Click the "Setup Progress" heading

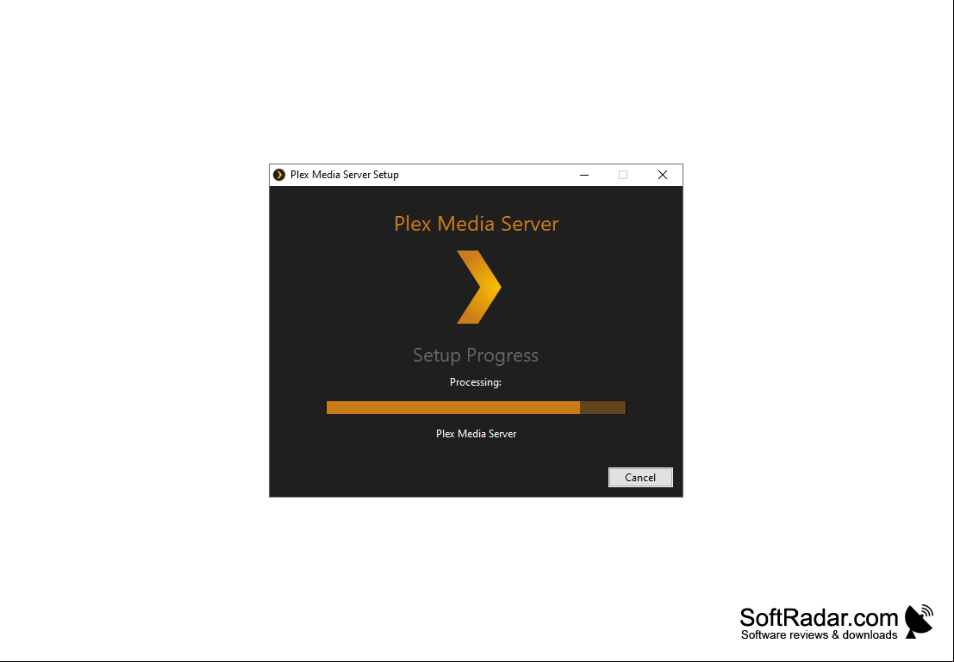pos(476,355)
